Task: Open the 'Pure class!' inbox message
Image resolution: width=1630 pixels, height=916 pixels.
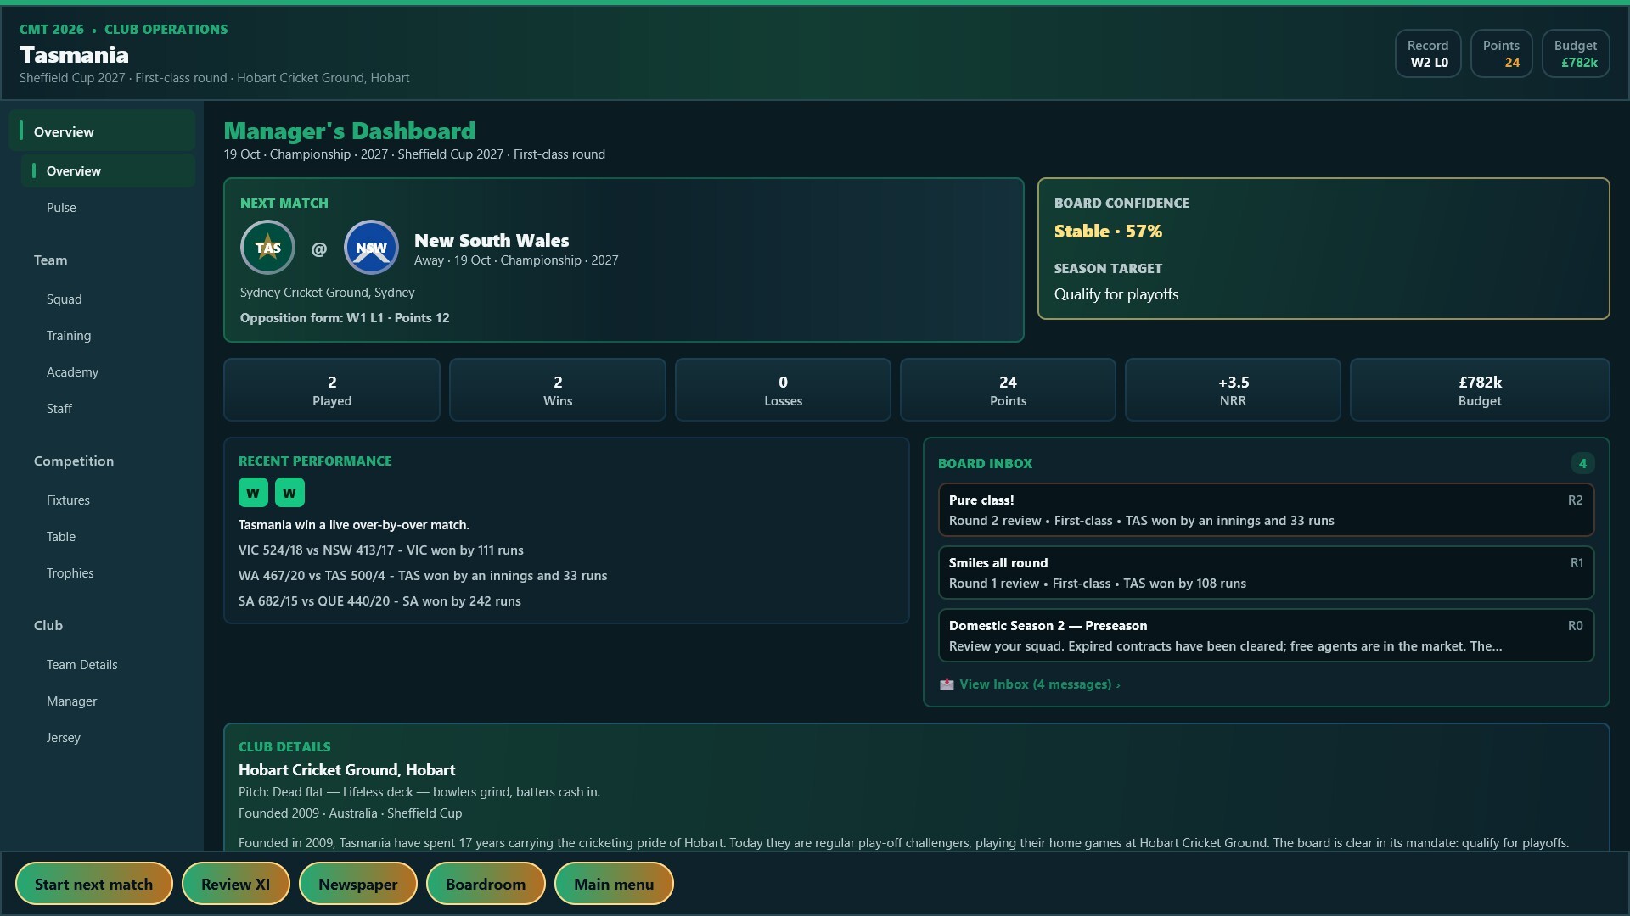Action: click(x=1266, y=510)
